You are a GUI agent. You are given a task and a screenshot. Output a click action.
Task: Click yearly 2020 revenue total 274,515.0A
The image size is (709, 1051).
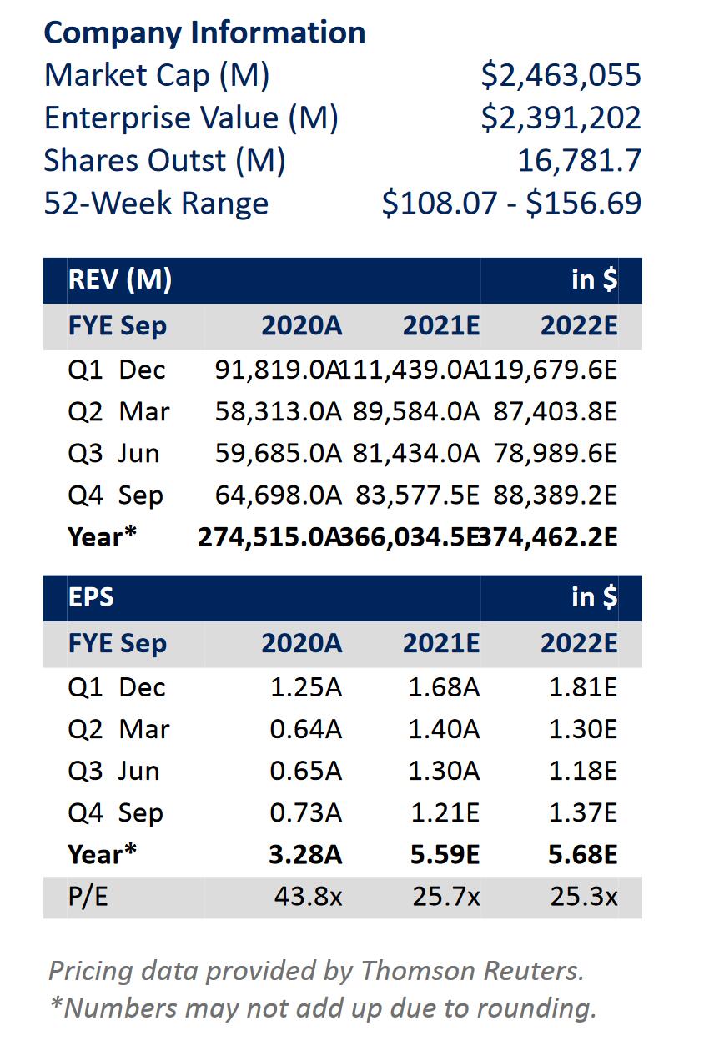(x=269, y=537)
